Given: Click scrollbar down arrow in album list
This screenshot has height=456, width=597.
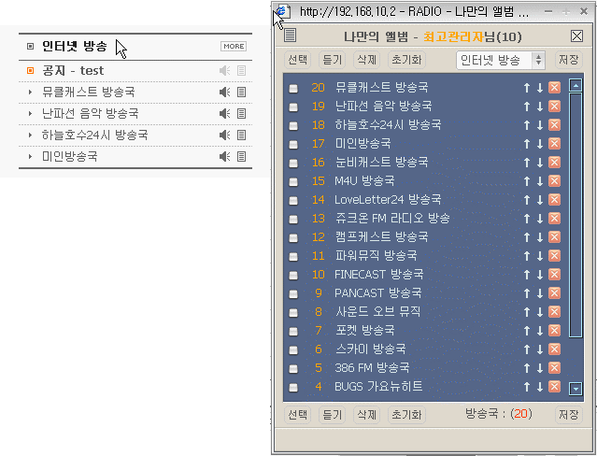Looking at the screenshot, I should pos(576,389).
